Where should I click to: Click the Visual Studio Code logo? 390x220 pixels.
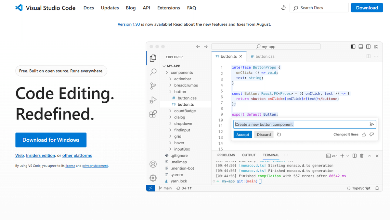[x=19, y=8]
